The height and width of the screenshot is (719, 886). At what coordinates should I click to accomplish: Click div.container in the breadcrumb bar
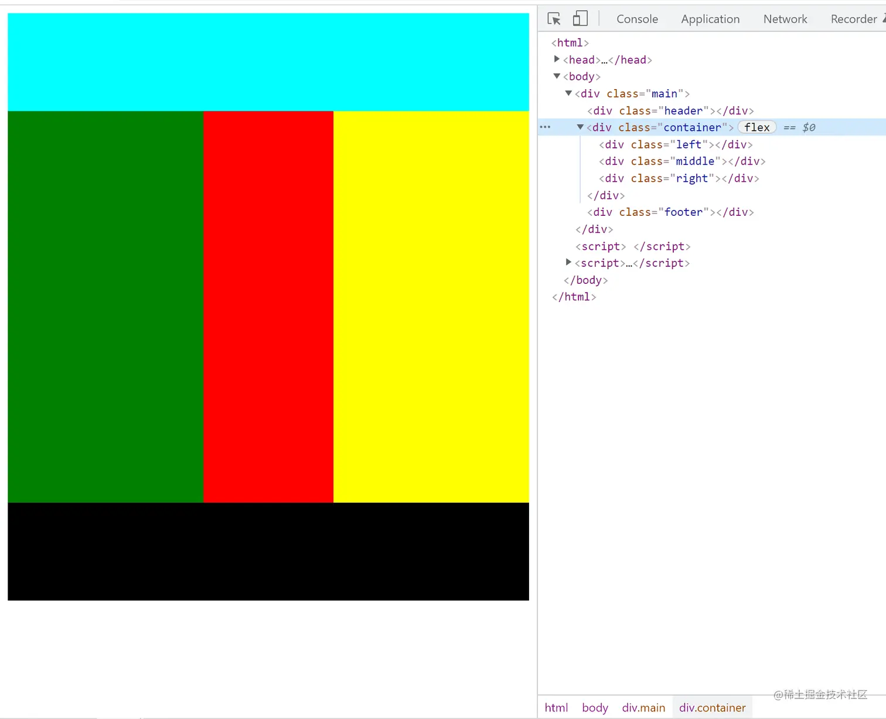pyautogui.click(x=712, y=708)
